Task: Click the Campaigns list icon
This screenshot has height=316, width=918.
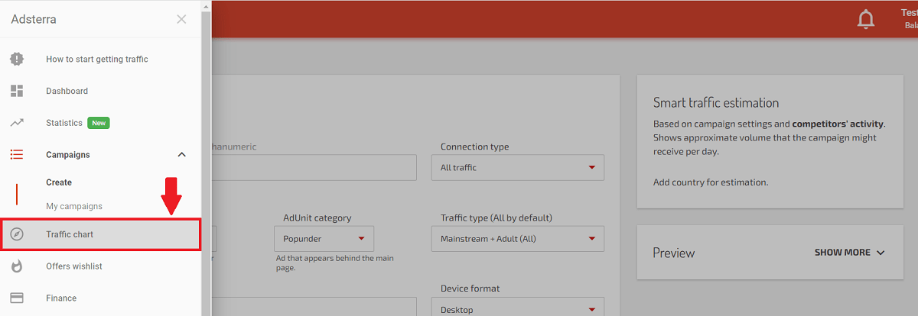Action: (17, 155)
